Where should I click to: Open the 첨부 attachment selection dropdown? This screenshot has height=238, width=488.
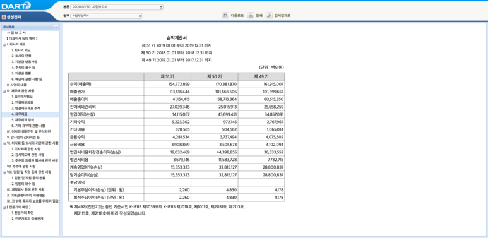tap(106, 16)
